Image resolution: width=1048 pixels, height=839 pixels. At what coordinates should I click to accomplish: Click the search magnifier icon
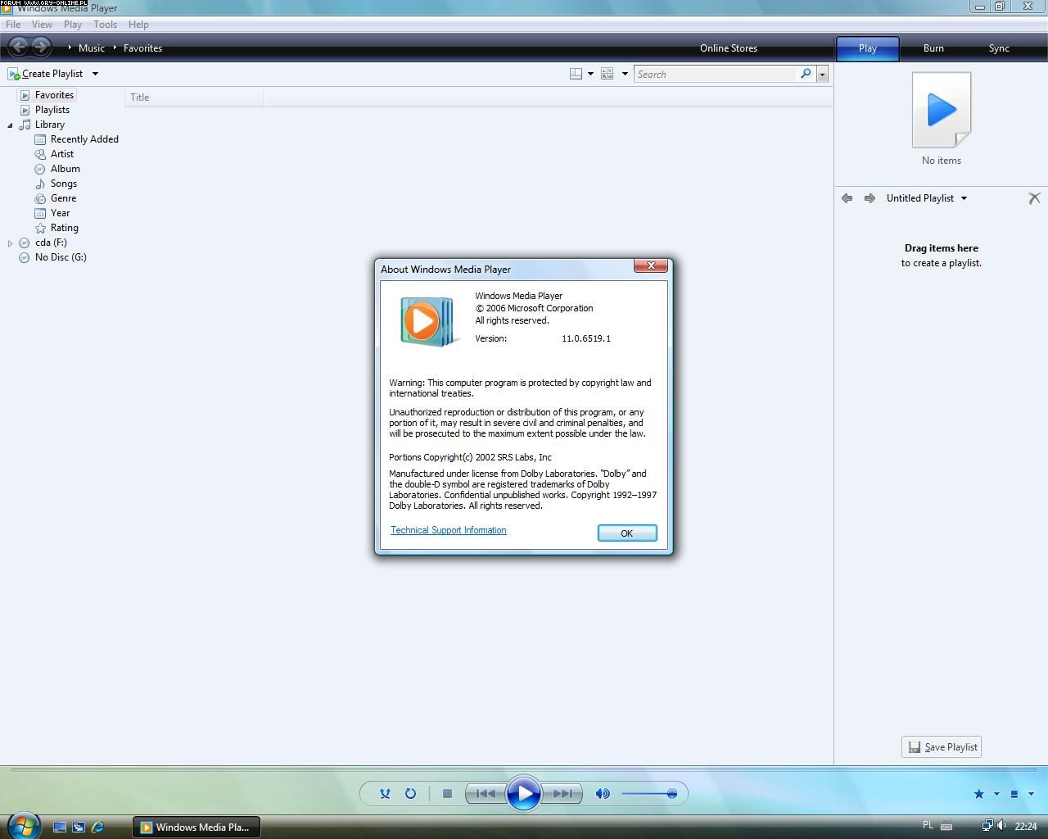click(806, 74)
